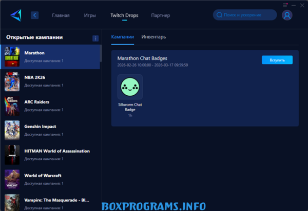Focus the Поиск и ускорение search field
This screenshot has width=308, height=211.
coord(245,15)
